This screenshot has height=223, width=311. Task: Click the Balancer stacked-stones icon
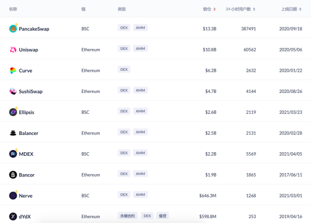(13, 133)
